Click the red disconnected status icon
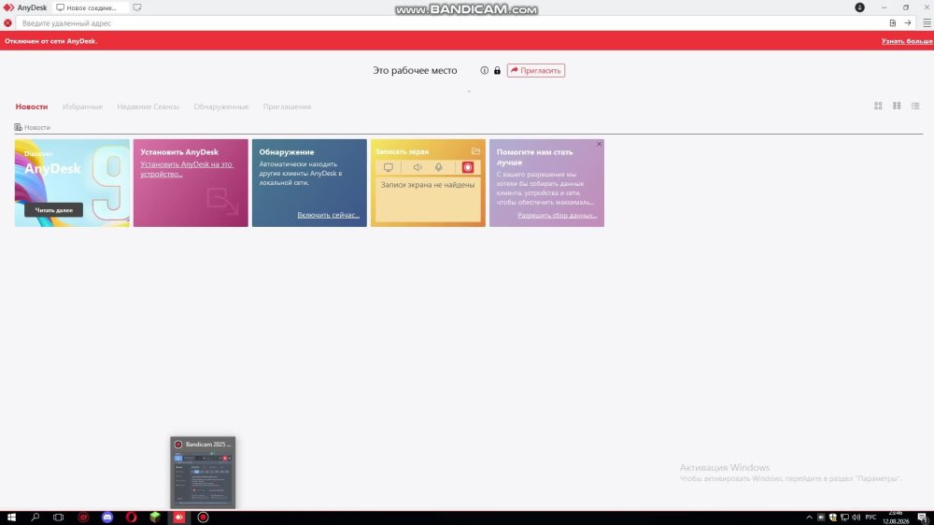This screenshot has width=934, height=525. tap(7, 23)
